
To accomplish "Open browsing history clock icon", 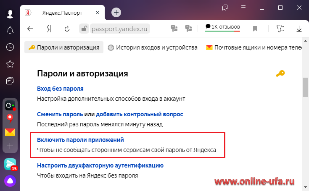I will pyautogui.click(x=10, y=47).
